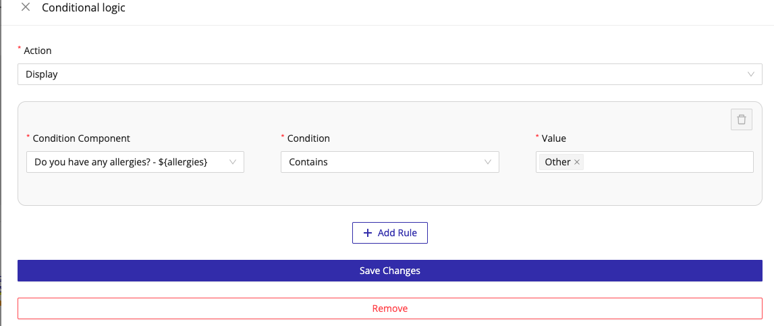Close the Conditional logic panel
Screen dimensions: 774x326
pyautogui.click(x=26, y=7)
